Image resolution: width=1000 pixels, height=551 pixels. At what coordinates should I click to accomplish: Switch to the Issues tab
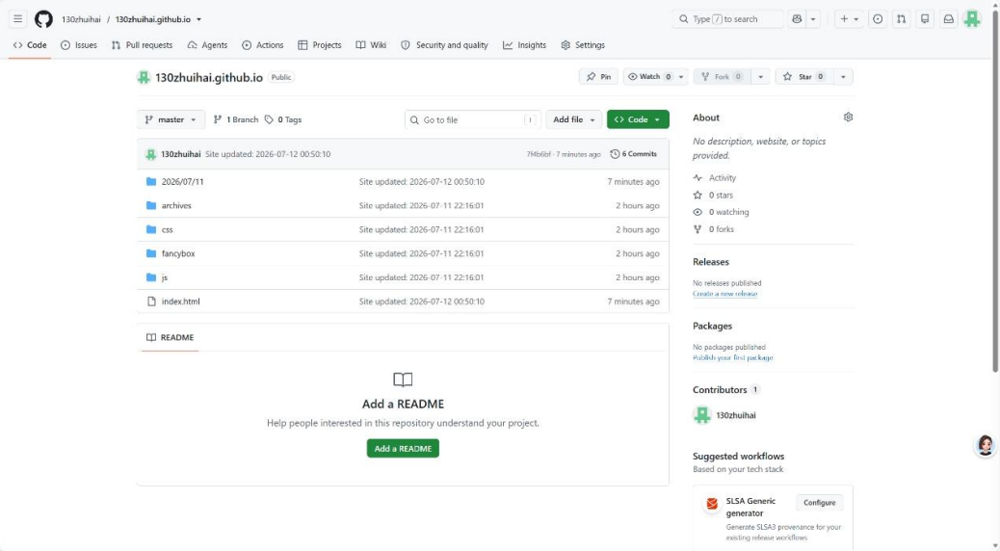click(x=78, y=45)
